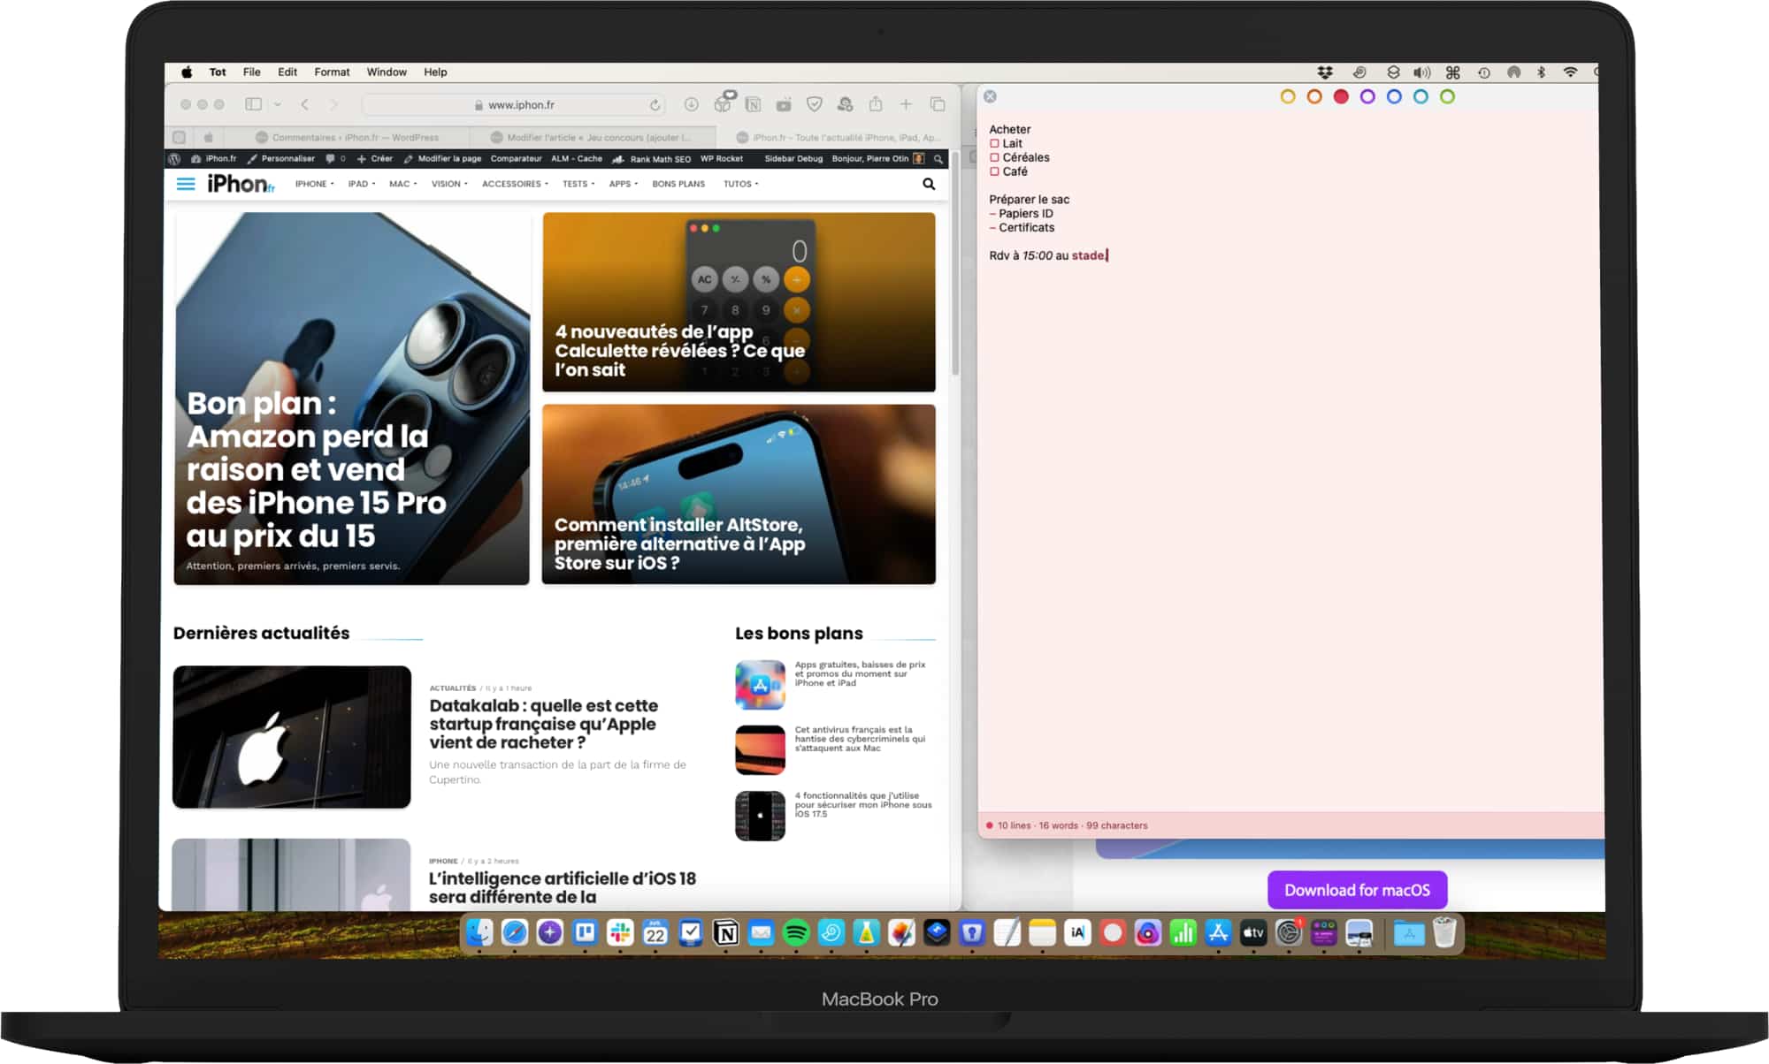Image resolution: width=1769 pixels, height=1064 pixels.
Task: Open Finder from the Dock
Action: pos(479,932)
